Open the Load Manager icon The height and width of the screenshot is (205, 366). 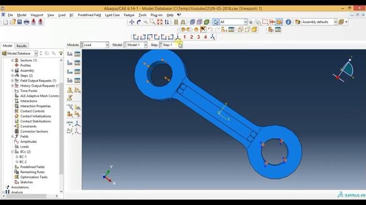pos(78,54)
